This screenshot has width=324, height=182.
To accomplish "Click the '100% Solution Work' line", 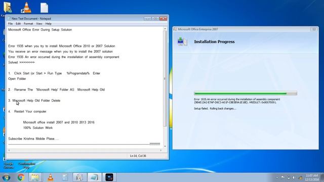I will coord(38,128).
